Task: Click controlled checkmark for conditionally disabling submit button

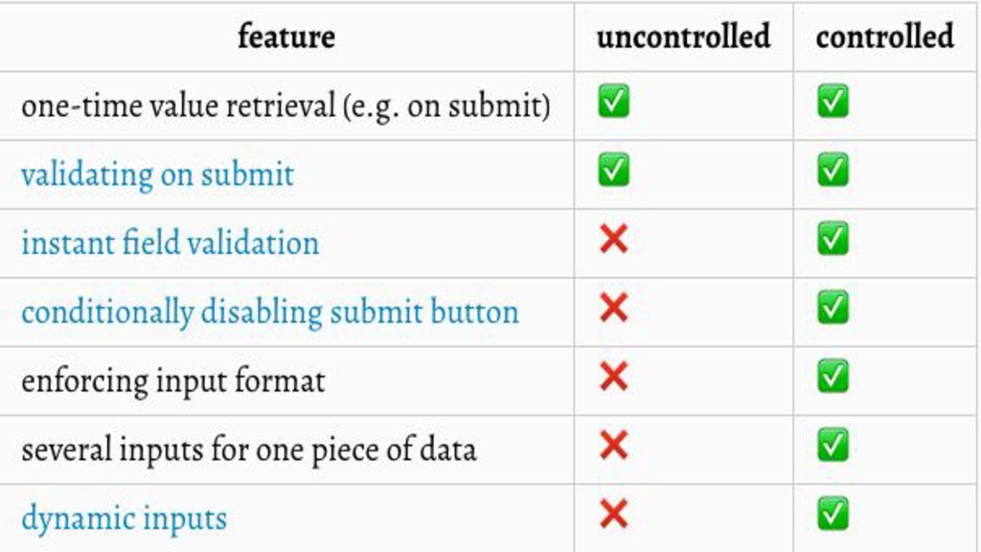Action: pyautogui.click(x=833, y=308)
